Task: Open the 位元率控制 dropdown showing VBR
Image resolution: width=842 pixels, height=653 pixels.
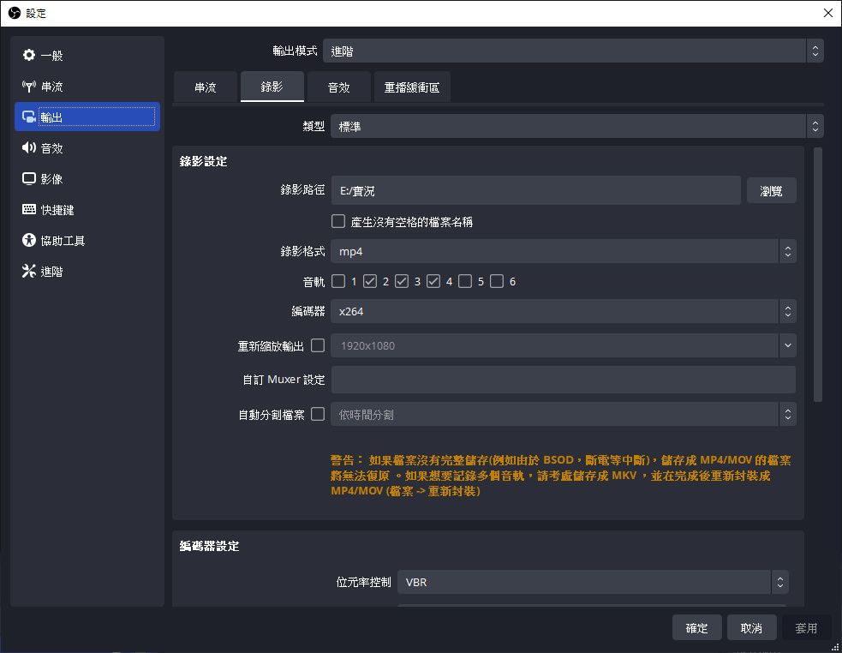Action: [x=593, y=582]
